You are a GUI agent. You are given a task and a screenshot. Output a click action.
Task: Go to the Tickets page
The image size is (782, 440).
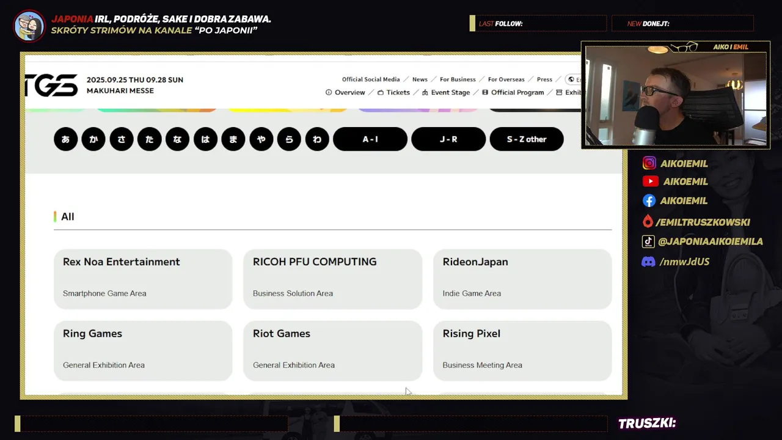point(398,92)
